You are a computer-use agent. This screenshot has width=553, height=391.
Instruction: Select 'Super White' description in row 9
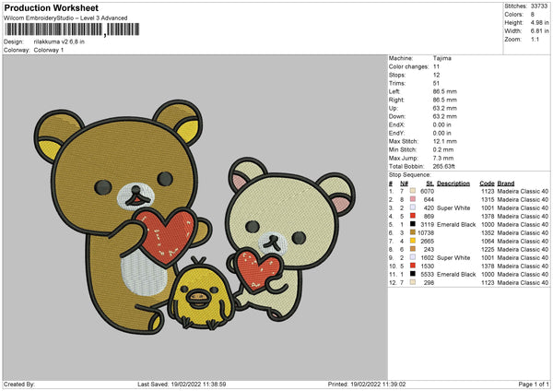click(453, 257)
